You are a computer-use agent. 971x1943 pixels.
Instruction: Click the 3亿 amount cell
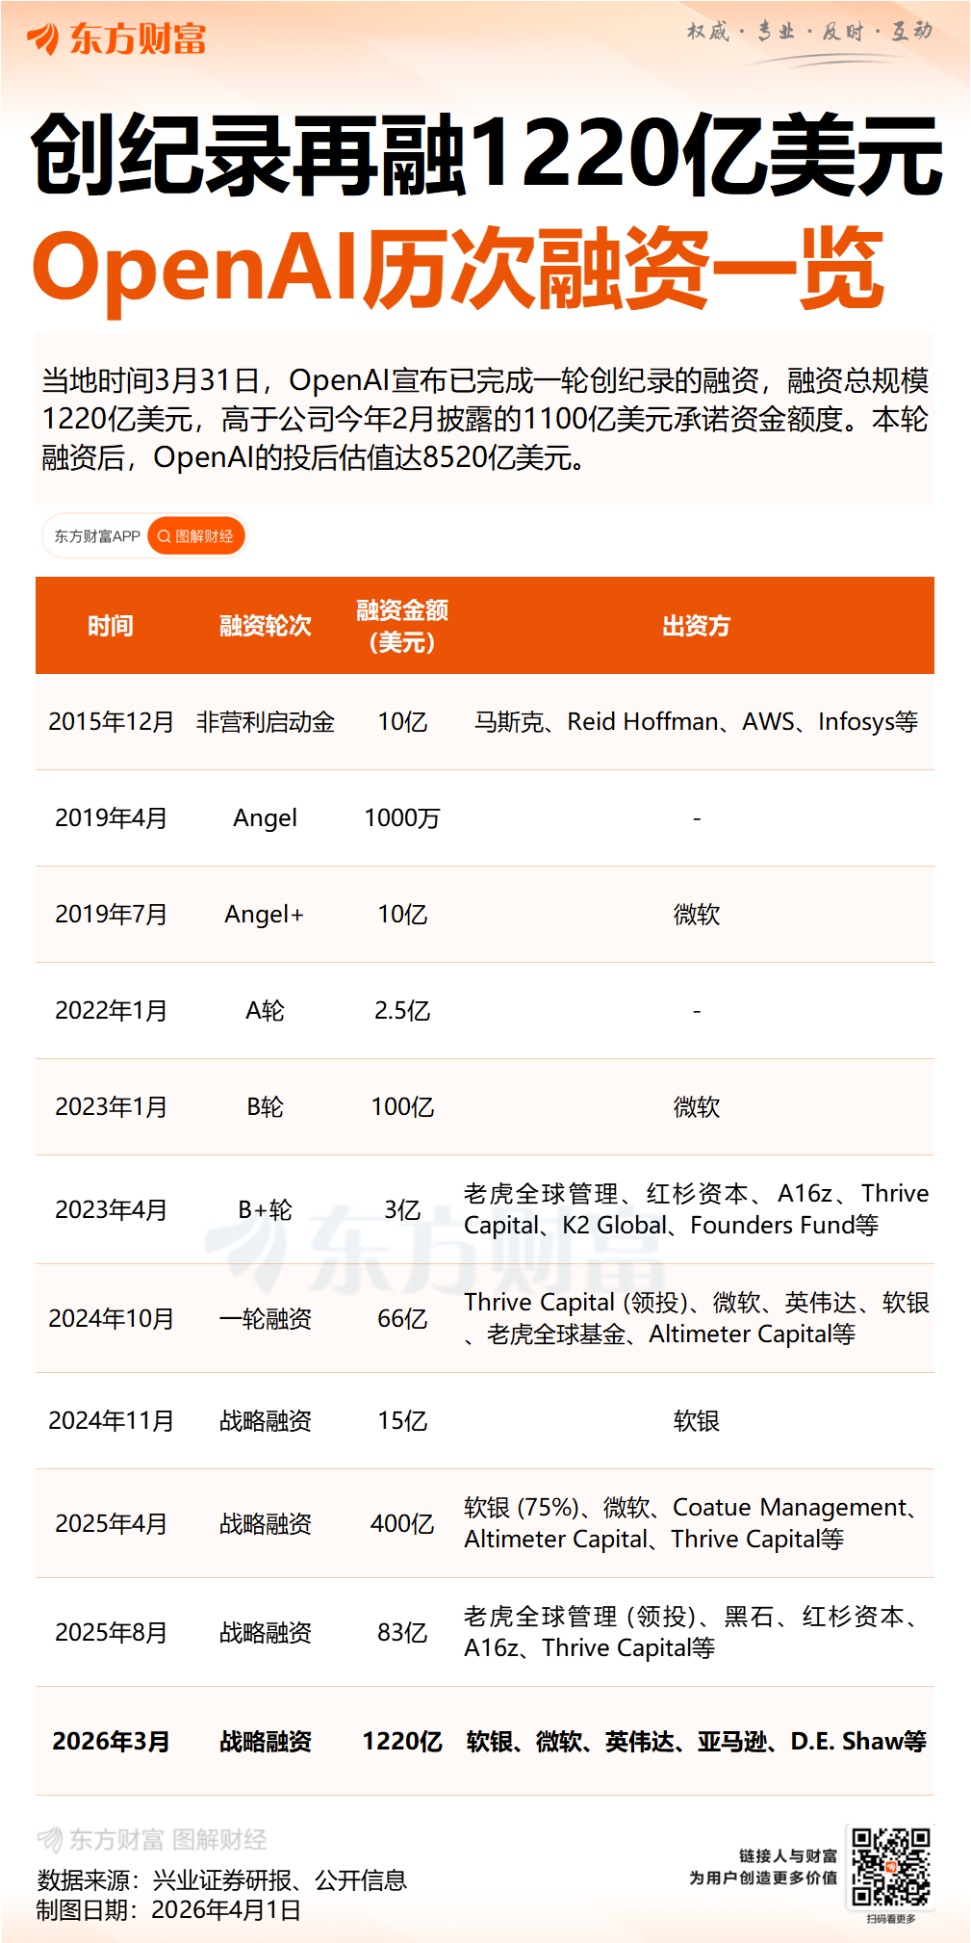pyautogui.click(x=402, y=1209)
